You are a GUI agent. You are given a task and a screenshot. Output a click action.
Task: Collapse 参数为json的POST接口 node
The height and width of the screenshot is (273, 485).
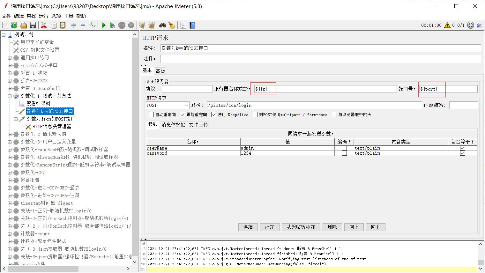click(x=16, y=119)
